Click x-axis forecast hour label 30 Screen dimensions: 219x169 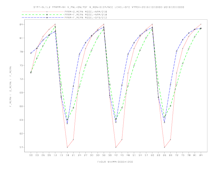[x=92, y=155]
